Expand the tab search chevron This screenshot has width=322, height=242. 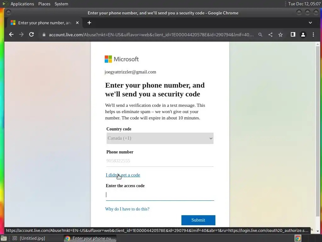click(310, 23)
